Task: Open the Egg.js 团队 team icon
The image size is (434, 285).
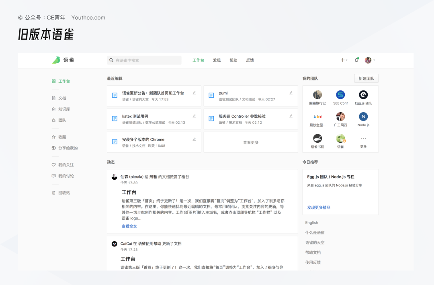Action: (363, 95)
